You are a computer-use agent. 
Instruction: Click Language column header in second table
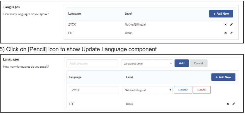pos(75,77)
